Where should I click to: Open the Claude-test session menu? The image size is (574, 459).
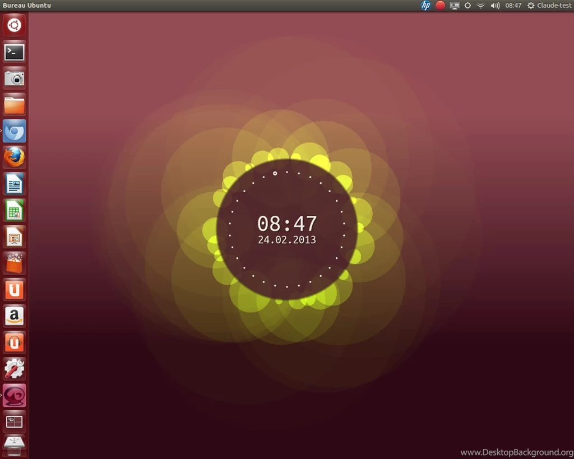549,6
